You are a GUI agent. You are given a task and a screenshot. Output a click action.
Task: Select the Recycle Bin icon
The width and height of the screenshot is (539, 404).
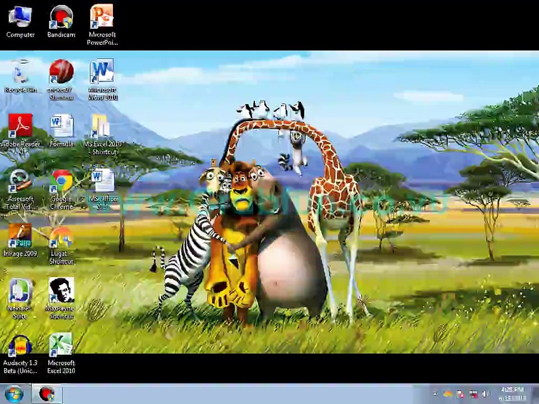tap(21, 76)
